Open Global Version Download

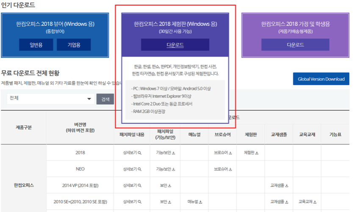point(321,79)
